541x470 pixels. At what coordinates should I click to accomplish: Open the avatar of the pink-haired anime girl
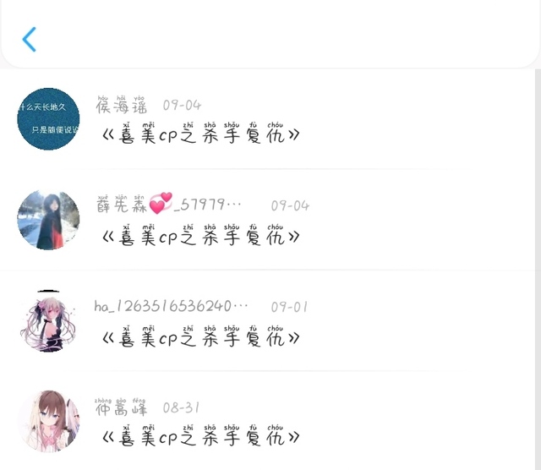pos(48,321)
